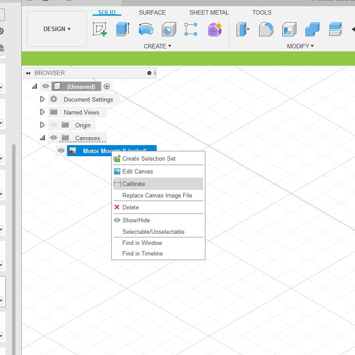Select the Shell tool

click(x=289, y=29)
